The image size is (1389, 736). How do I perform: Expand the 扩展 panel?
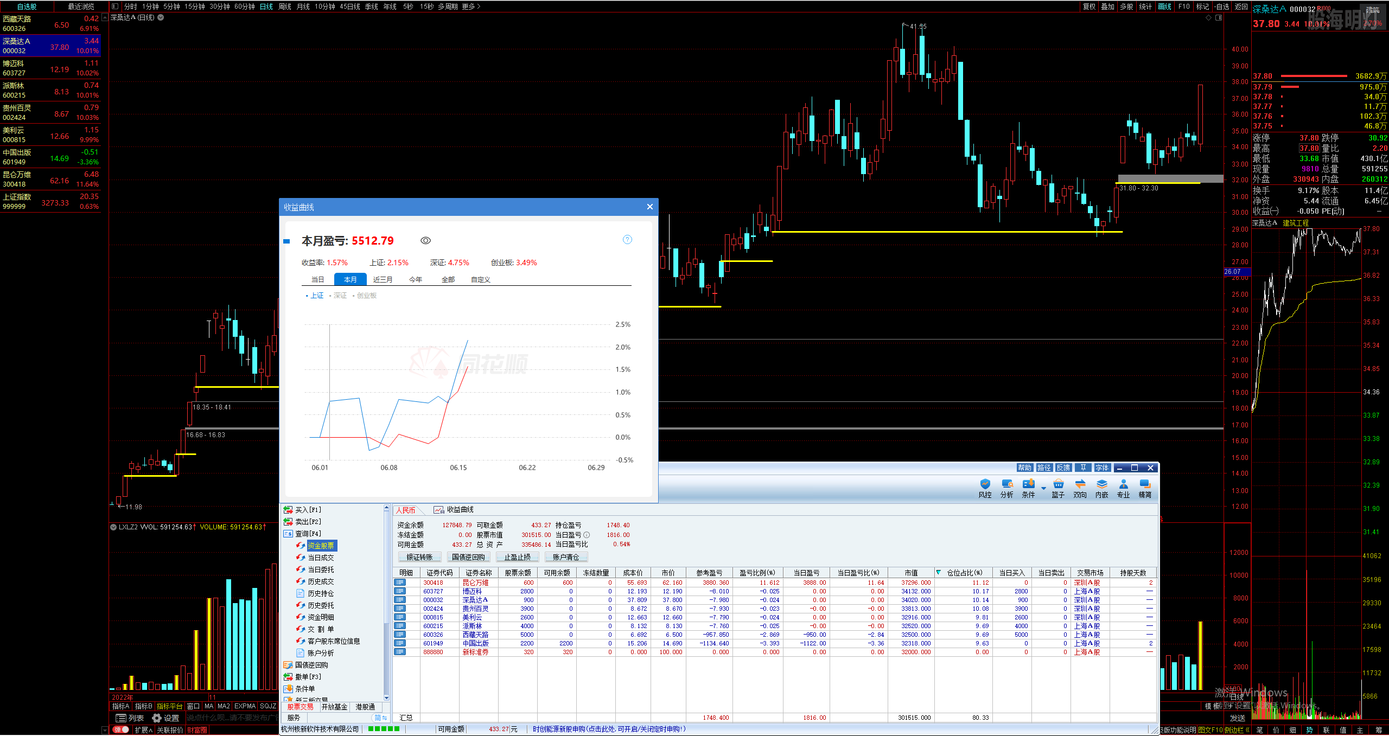click(x=143, y=730)
